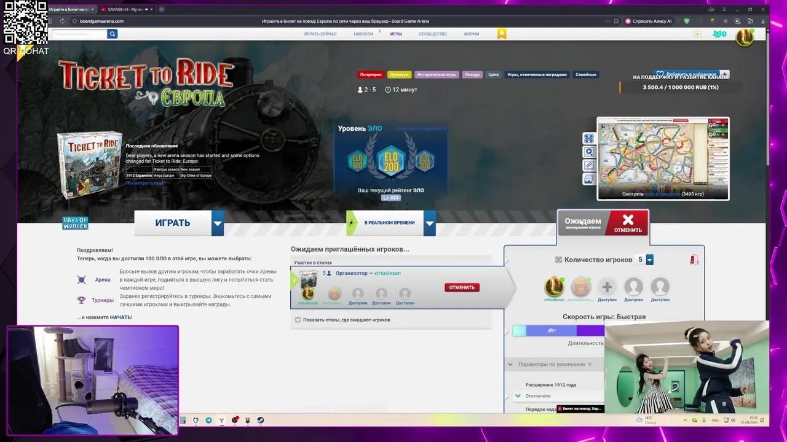Image resolution: width=787 pixels, height=442 pixels.
Task: Click the Турниры link
Action: click(x=103, y=300)
